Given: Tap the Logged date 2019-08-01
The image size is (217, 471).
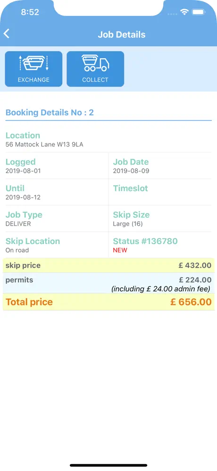Looking at the screenshot, I should click(x=23, y=171).
